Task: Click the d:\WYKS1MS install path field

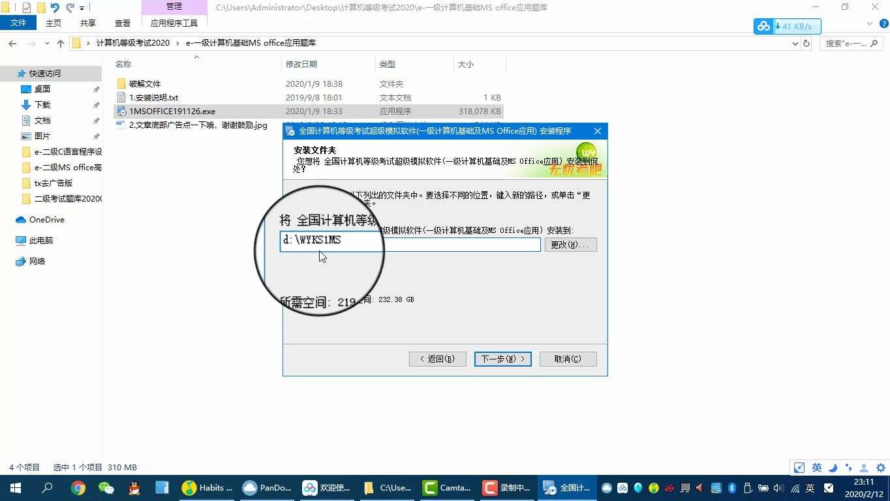Action: point(410,244)
